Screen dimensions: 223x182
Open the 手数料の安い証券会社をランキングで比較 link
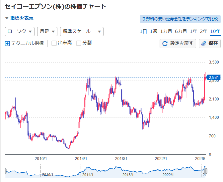tap(180, 19)
